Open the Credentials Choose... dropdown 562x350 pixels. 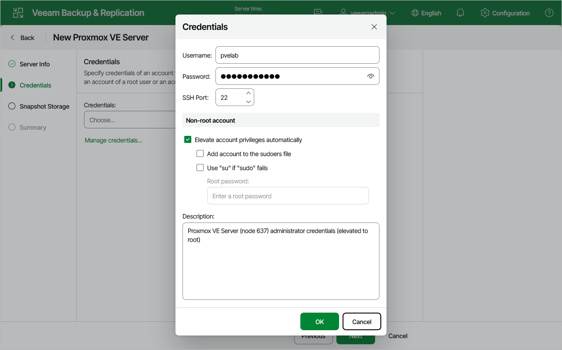130,120
